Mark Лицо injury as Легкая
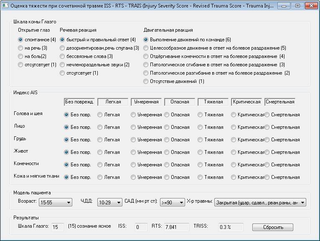This screenshot has height=241, width=320. [x=100, y=127]
